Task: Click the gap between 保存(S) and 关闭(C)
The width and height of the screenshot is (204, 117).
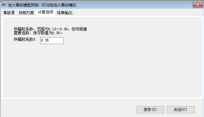Action: tap(166, 110)
